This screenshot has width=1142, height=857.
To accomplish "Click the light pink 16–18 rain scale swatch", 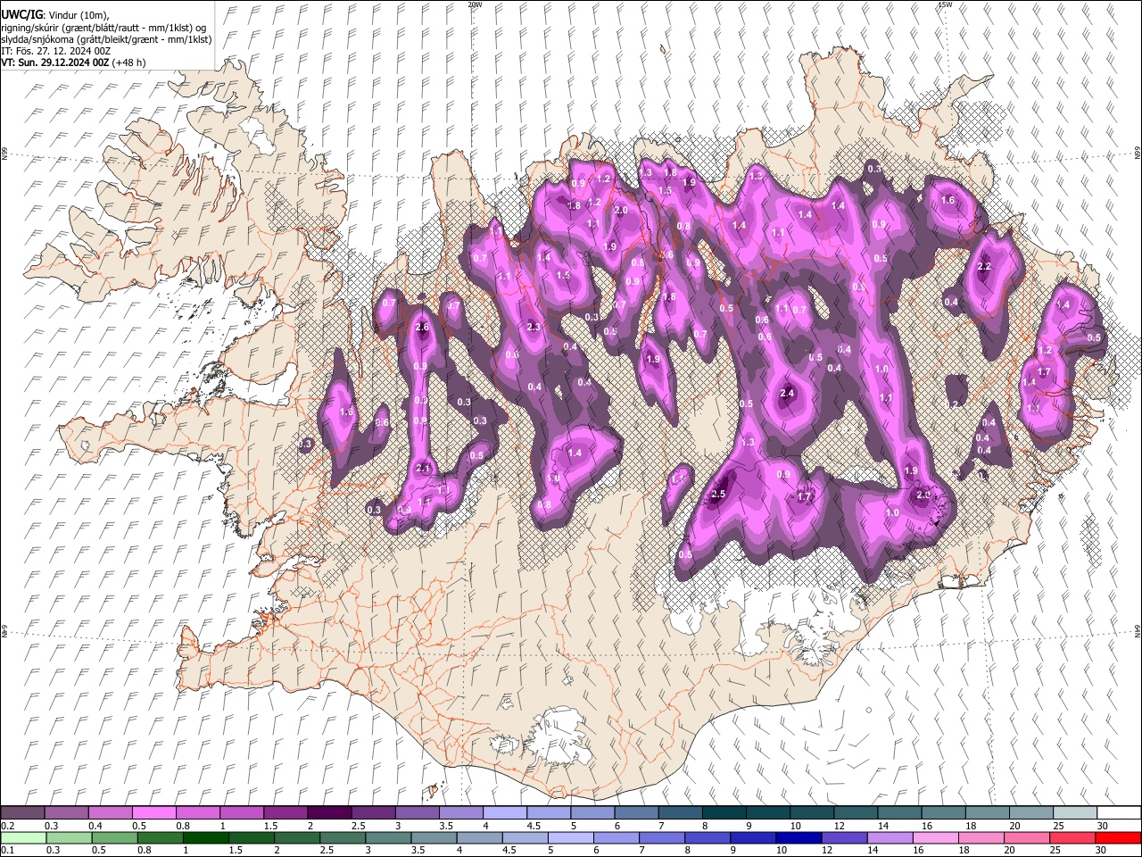I will [x=935, y=837].
